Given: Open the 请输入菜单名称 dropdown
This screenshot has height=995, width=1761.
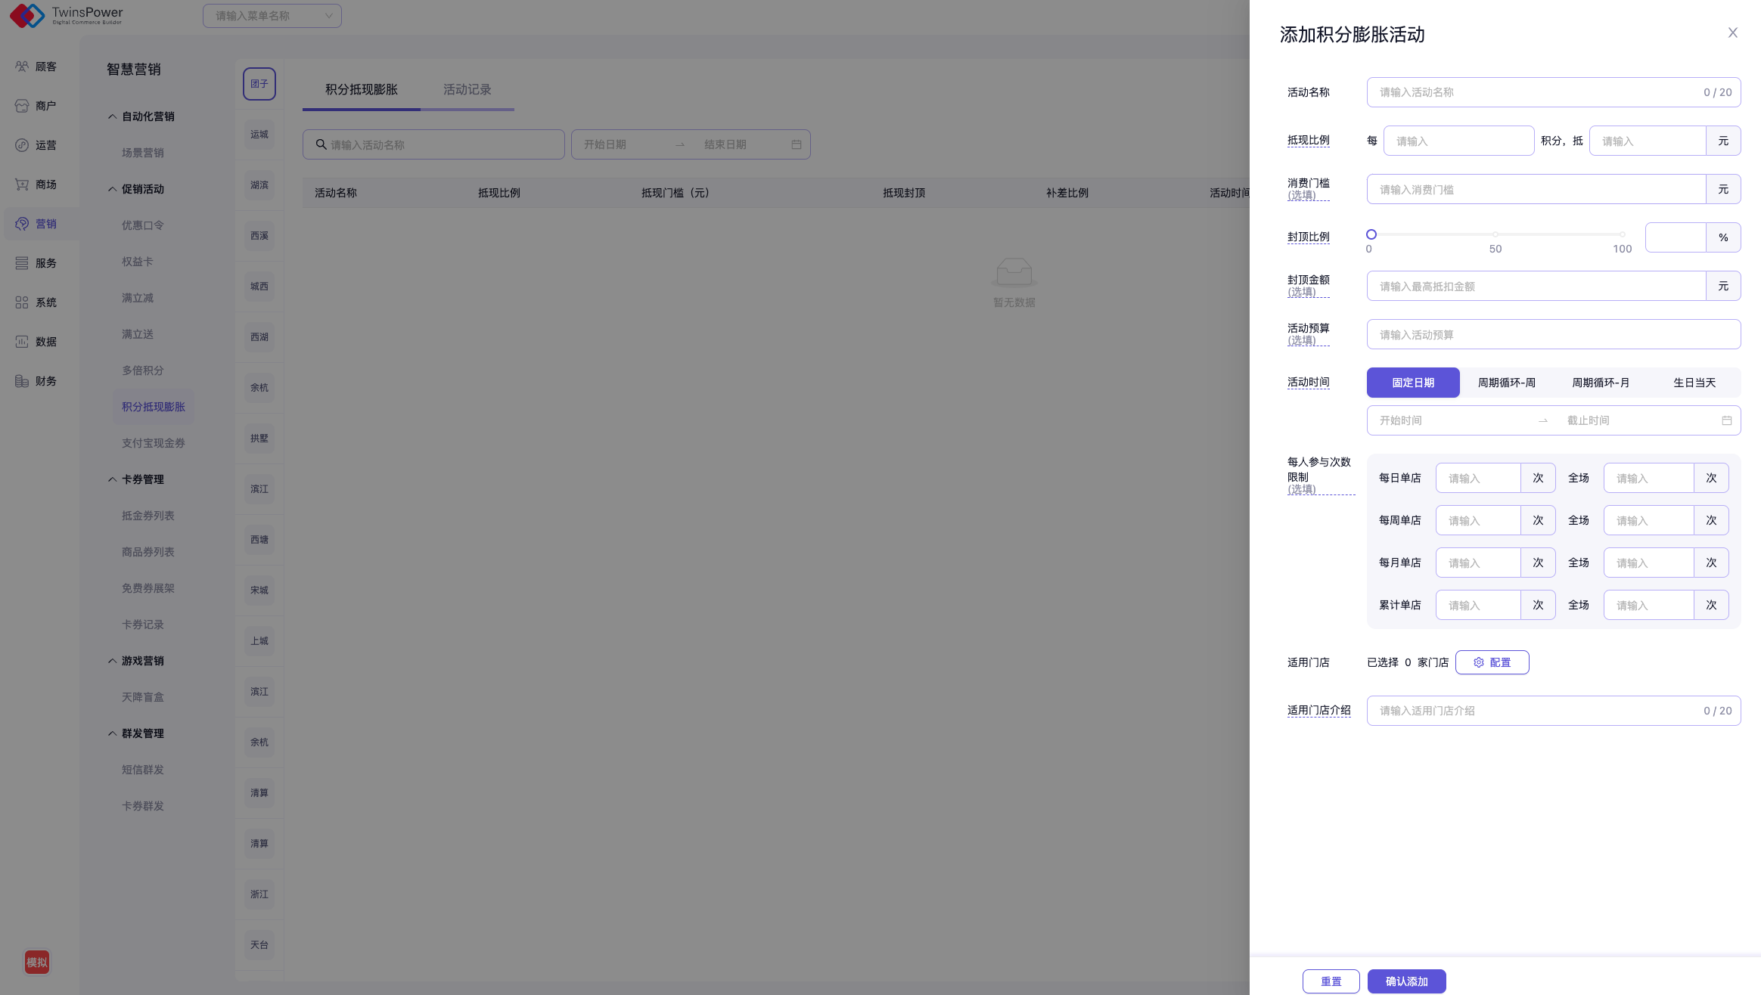Looking at the screenshot, I should coord(272,16).
